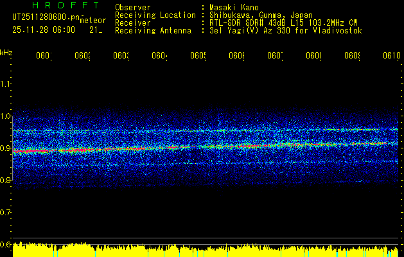This screenshot has height=257, width=404.
Task: Click RTL-SDR SDR# 43dB receiver details
Action: [x=283, y=23]
